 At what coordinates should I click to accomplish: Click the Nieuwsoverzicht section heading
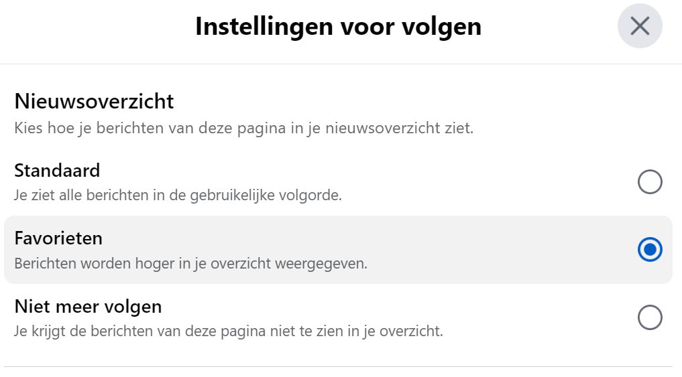click(94, 101)
